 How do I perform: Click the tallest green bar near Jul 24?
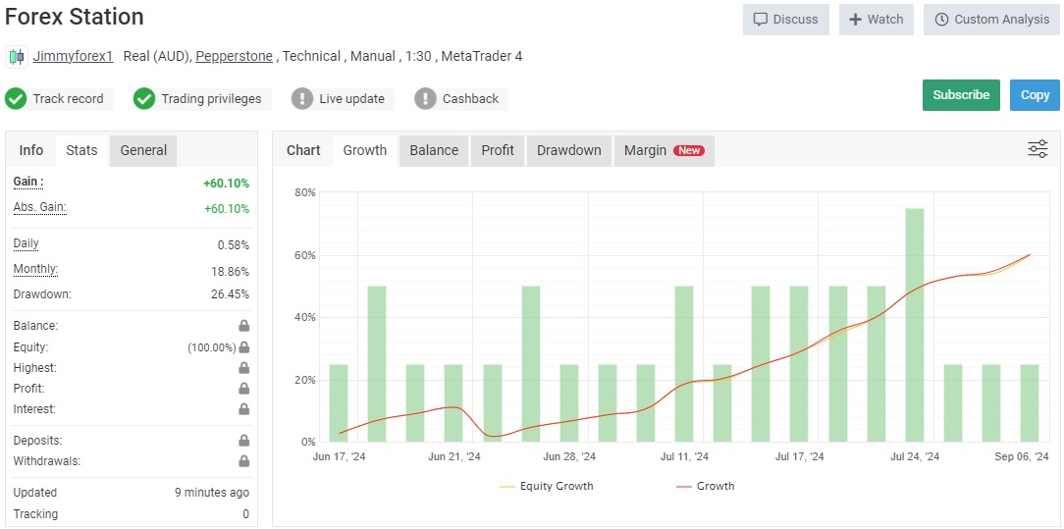tap(915, 325)
